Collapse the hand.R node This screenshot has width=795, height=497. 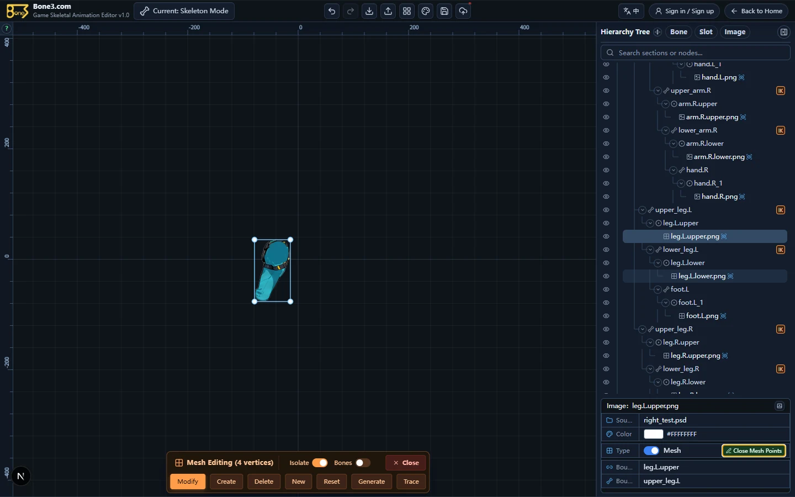[674, 170]
